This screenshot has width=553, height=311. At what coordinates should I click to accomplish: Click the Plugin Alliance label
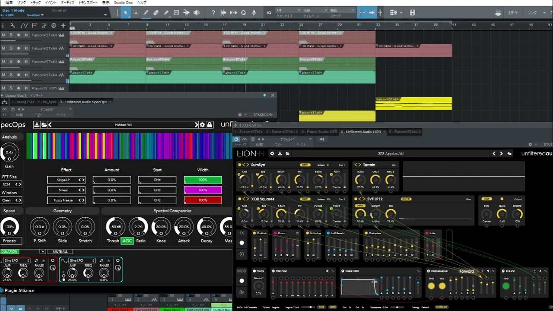(19, 291)
